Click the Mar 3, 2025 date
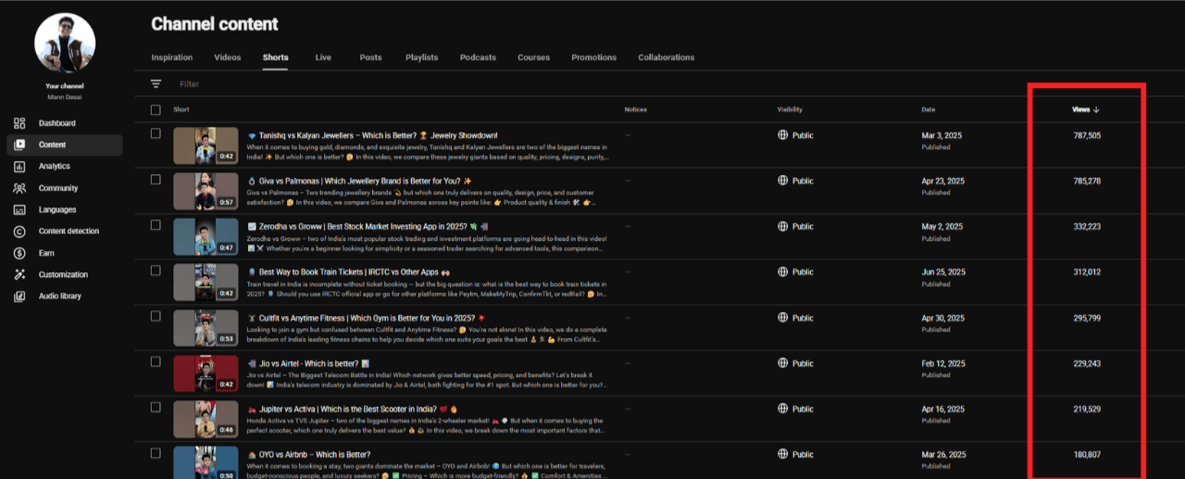Viewport: 1185px width, 479px height. pyautogui.click(x=942, y=135)
